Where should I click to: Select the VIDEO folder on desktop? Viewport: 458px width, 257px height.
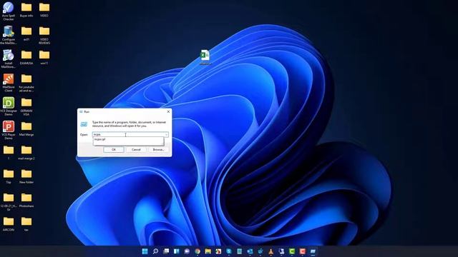point(44,9)
